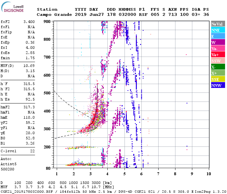Screen dimensions: 227x194
Task: Click the 7 MHz x-axis tick label
Action: (x=158, y=174)
